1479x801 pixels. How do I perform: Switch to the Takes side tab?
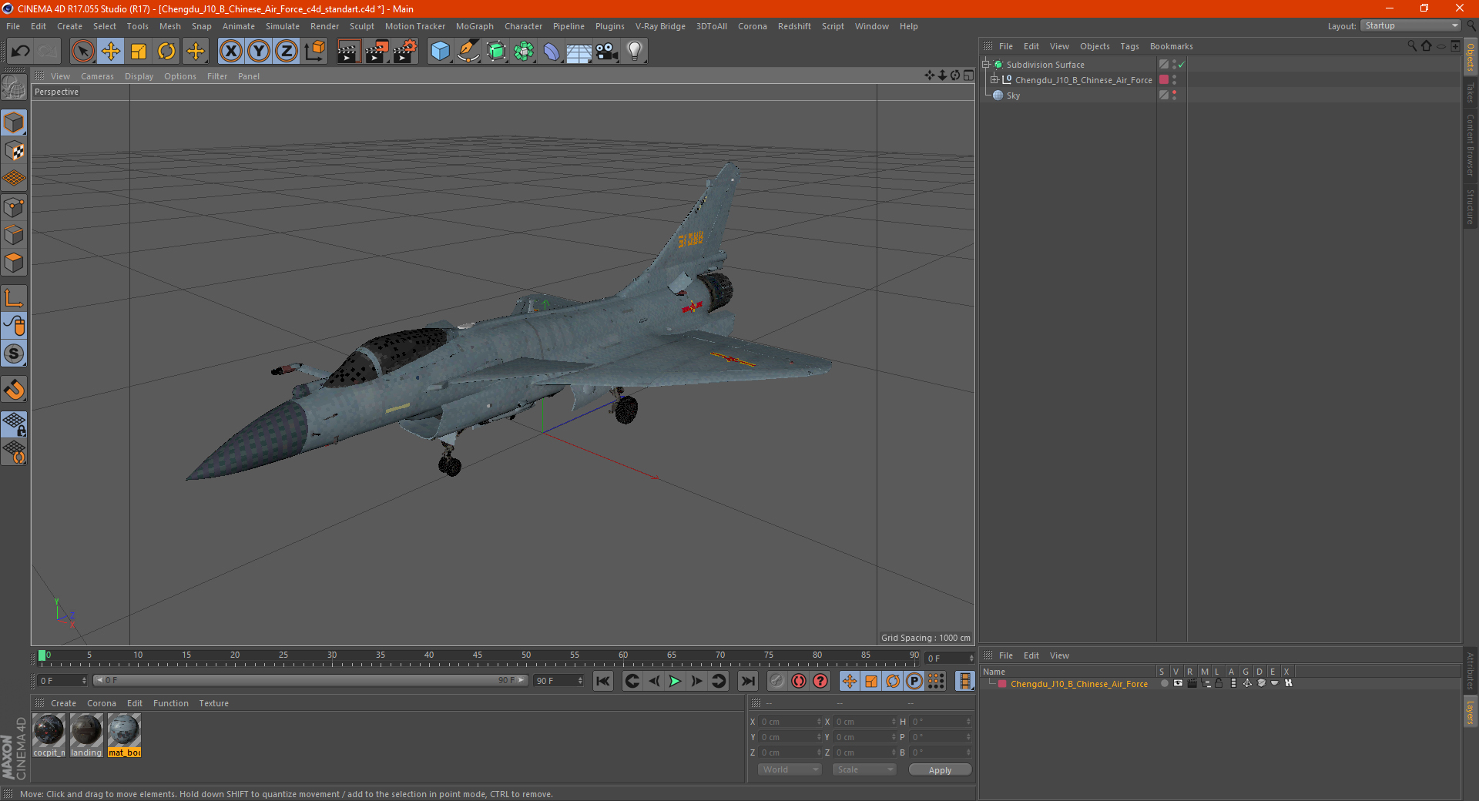click(1471, 93)
